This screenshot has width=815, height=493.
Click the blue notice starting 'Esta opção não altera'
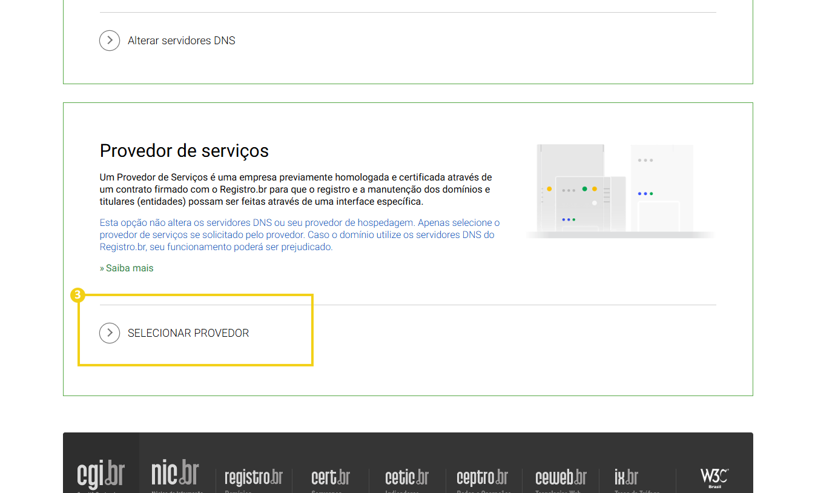coord(300,235)
